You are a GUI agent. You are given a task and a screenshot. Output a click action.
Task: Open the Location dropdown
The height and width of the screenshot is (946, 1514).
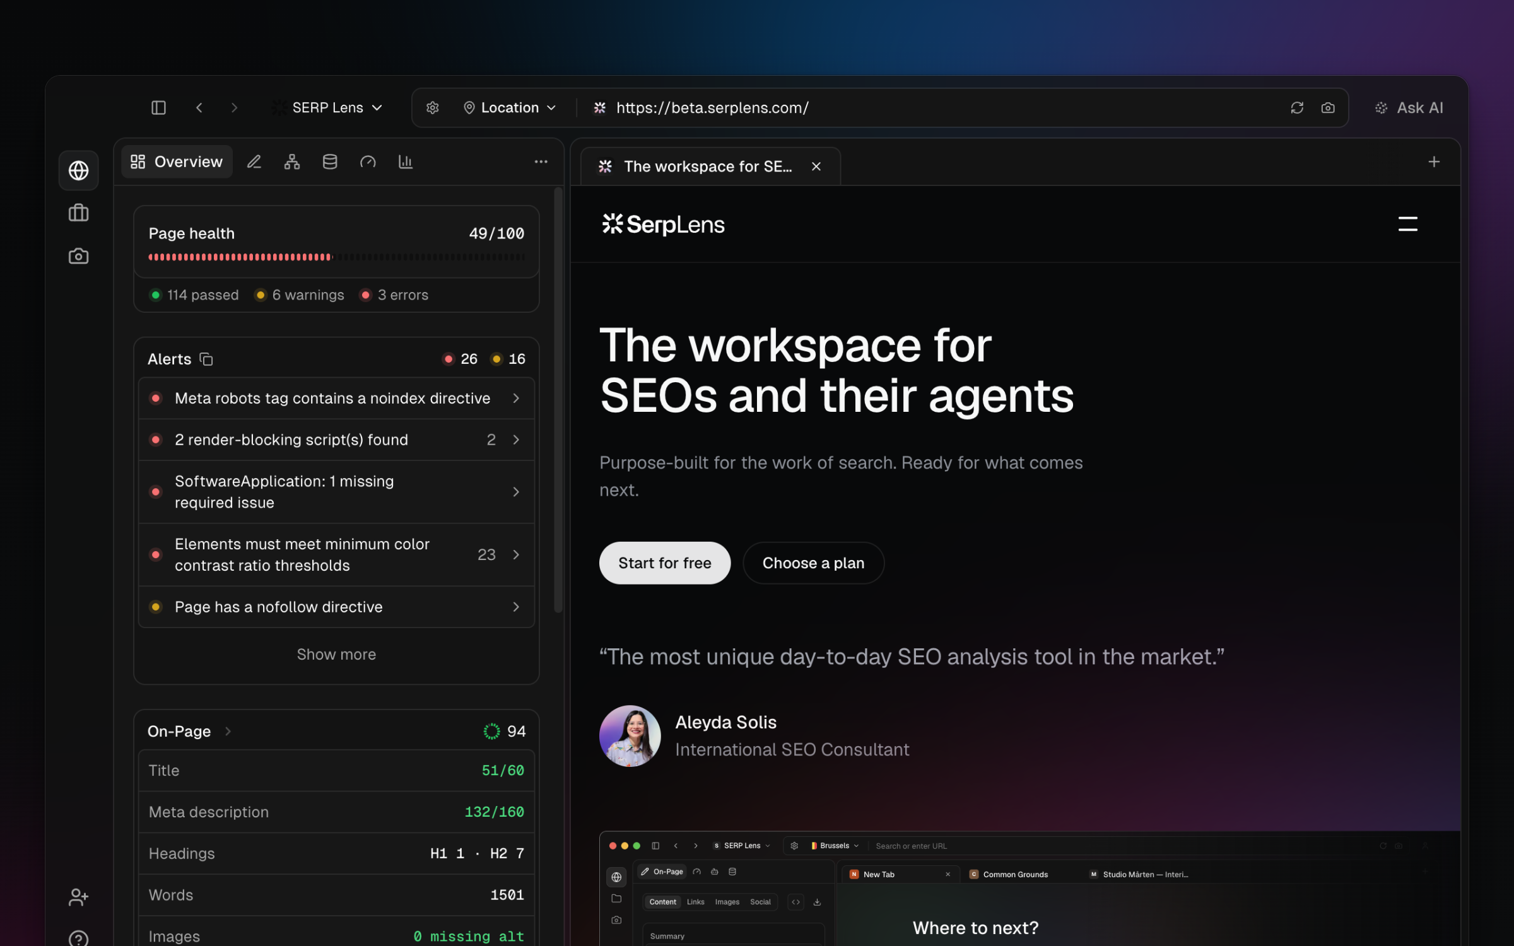[510, 108]
